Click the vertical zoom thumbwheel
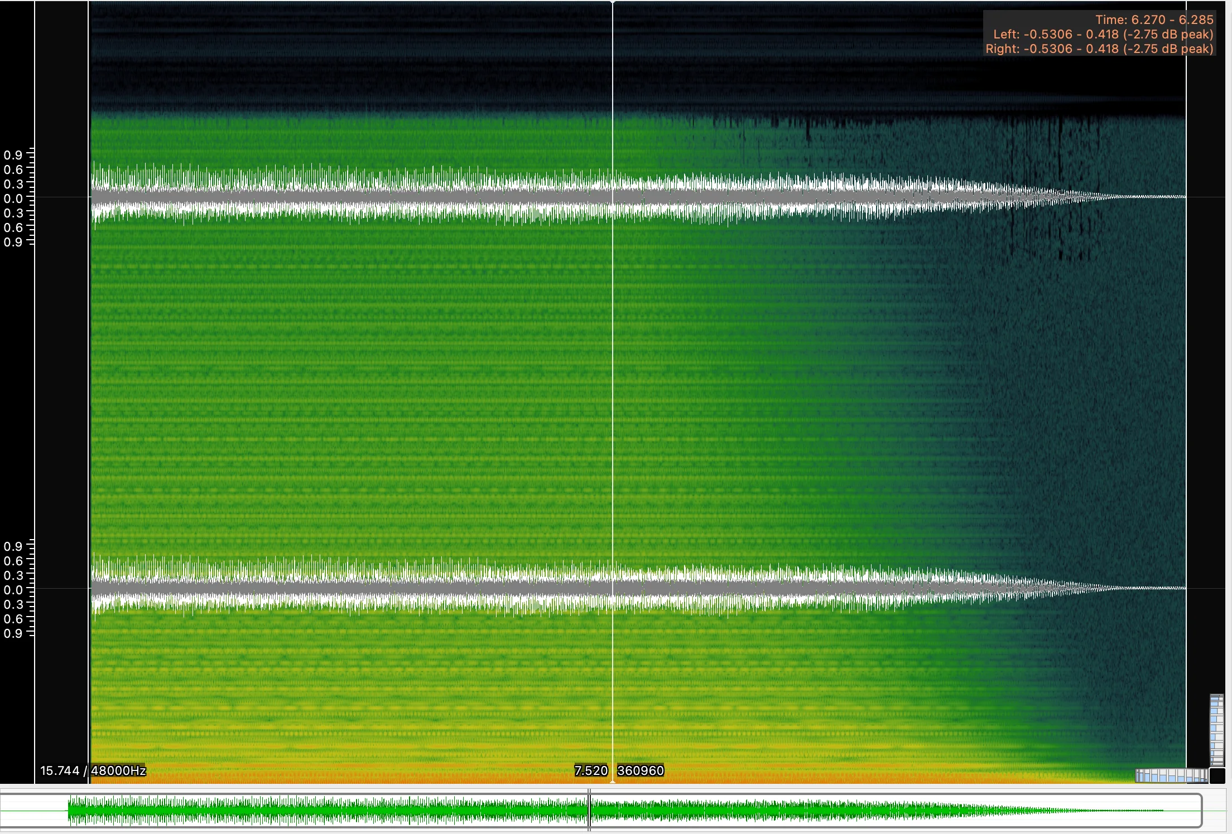1232x834 pixels. (1216, 730)
